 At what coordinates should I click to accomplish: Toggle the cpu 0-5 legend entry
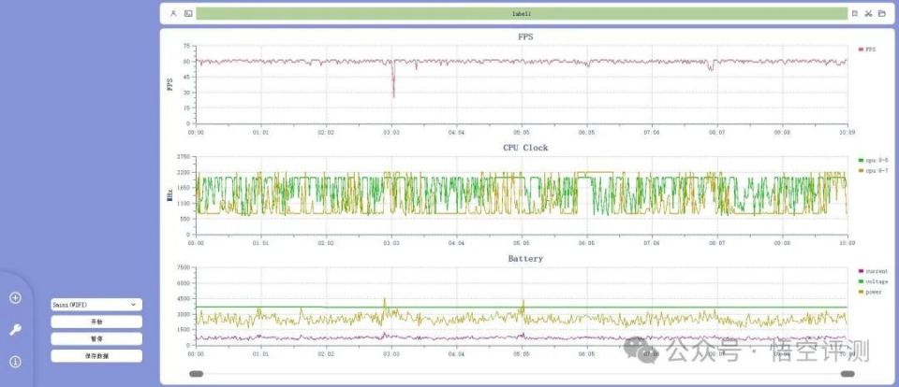[873, 160]
